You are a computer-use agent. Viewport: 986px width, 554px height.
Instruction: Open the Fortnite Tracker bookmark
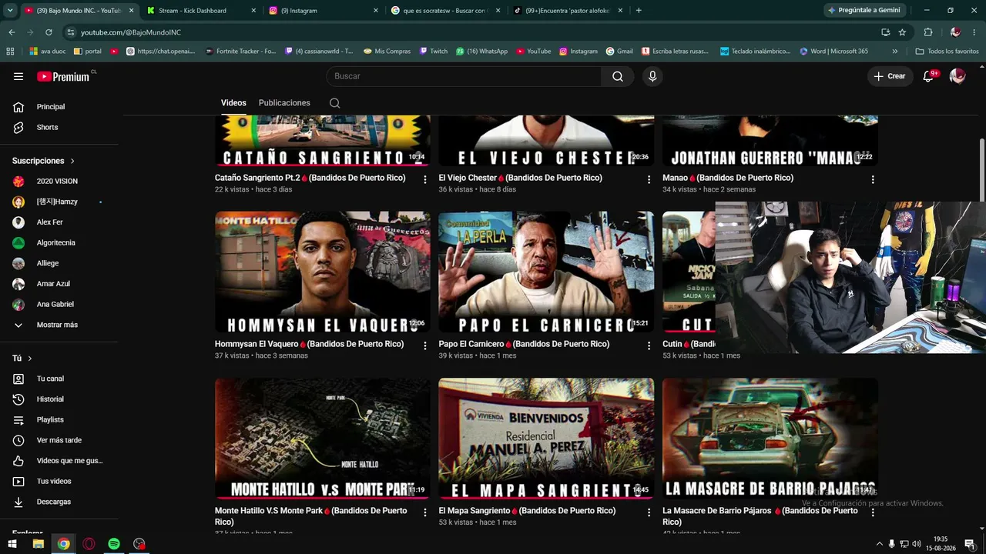[240, 52]
